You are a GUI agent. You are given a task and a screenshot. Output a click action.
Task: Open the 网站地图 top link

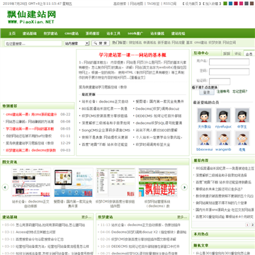click(137, 4)
